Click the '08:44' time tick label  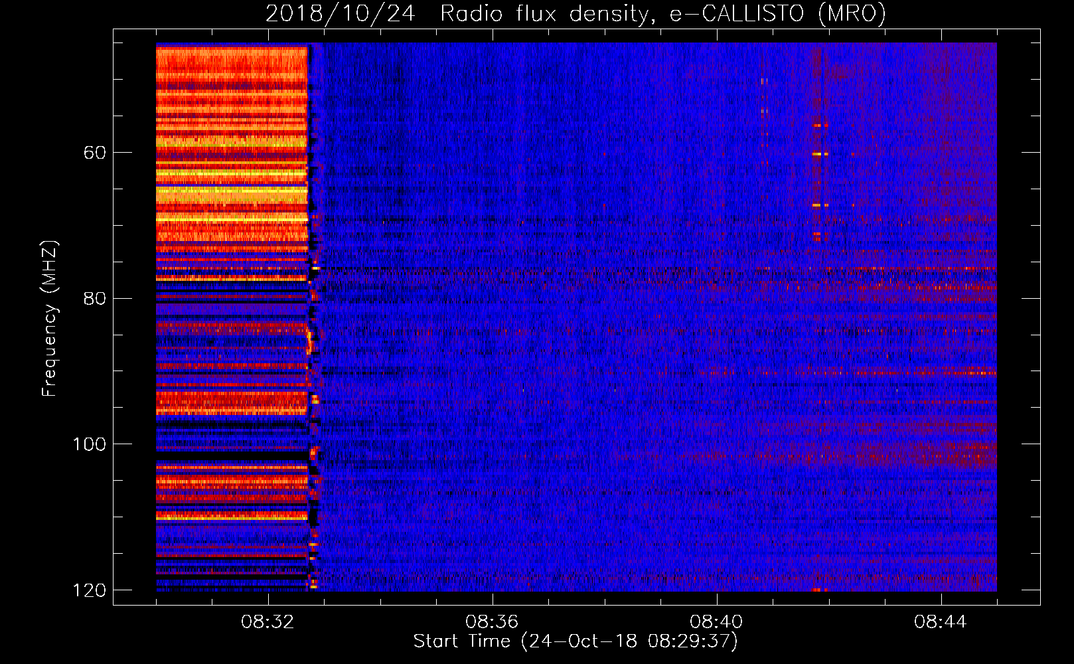941,622
